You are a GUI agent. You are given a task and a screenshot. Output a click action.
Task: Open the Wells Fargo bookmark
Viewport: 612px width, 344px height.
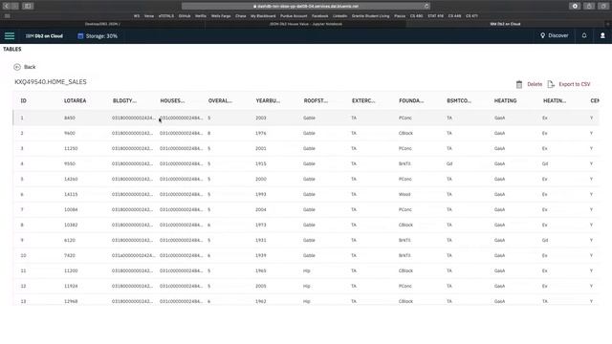[x=221, y=16]
